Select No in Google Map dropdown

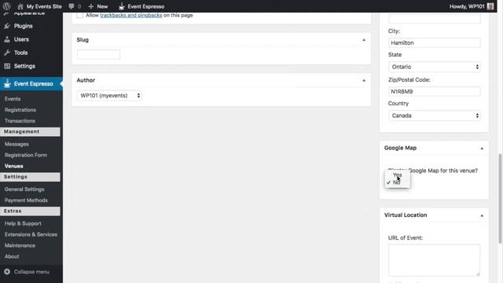pos(397,182)
